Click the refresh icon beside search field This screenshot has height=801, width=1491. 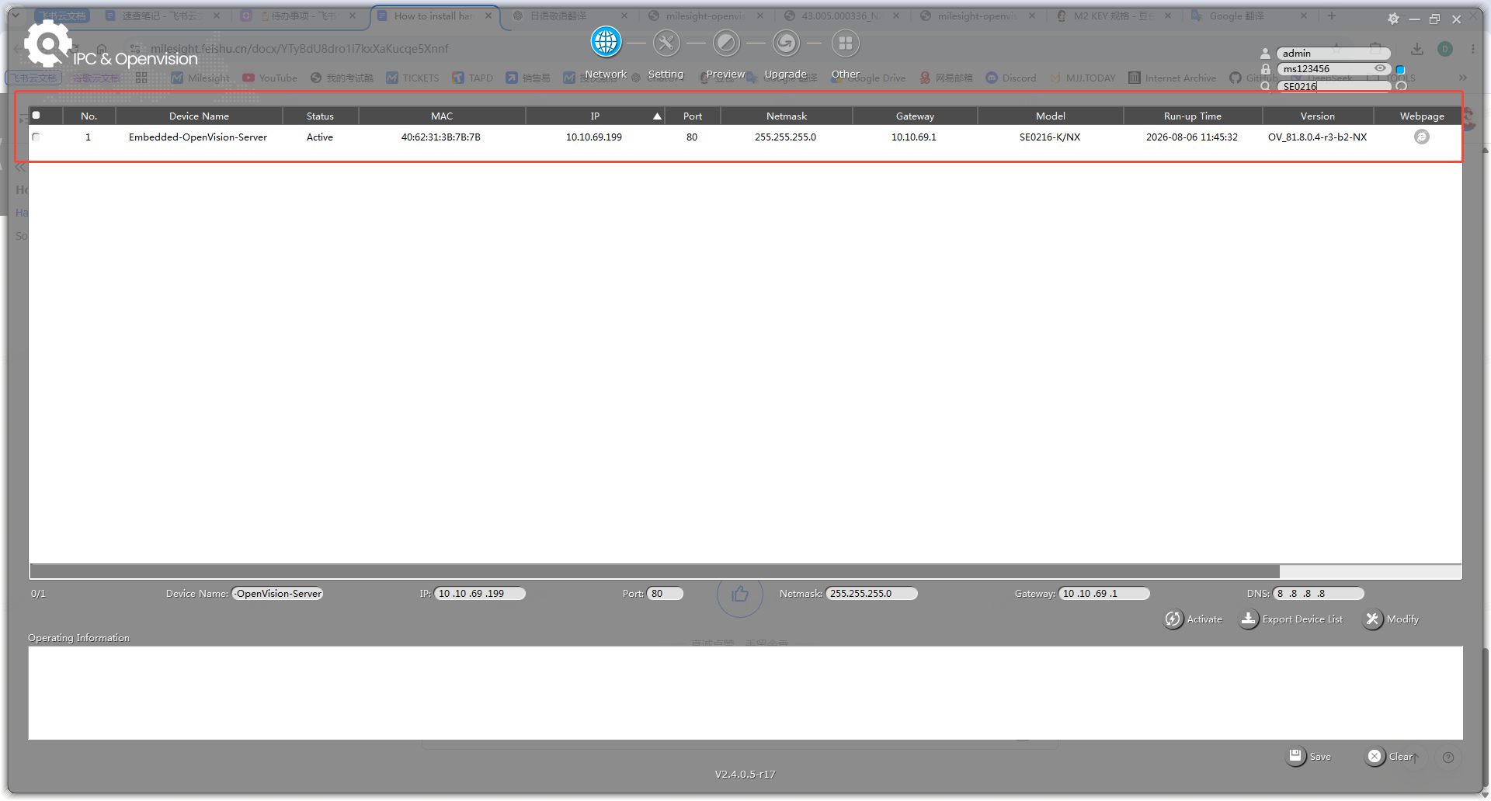[x=1402, y=86]
